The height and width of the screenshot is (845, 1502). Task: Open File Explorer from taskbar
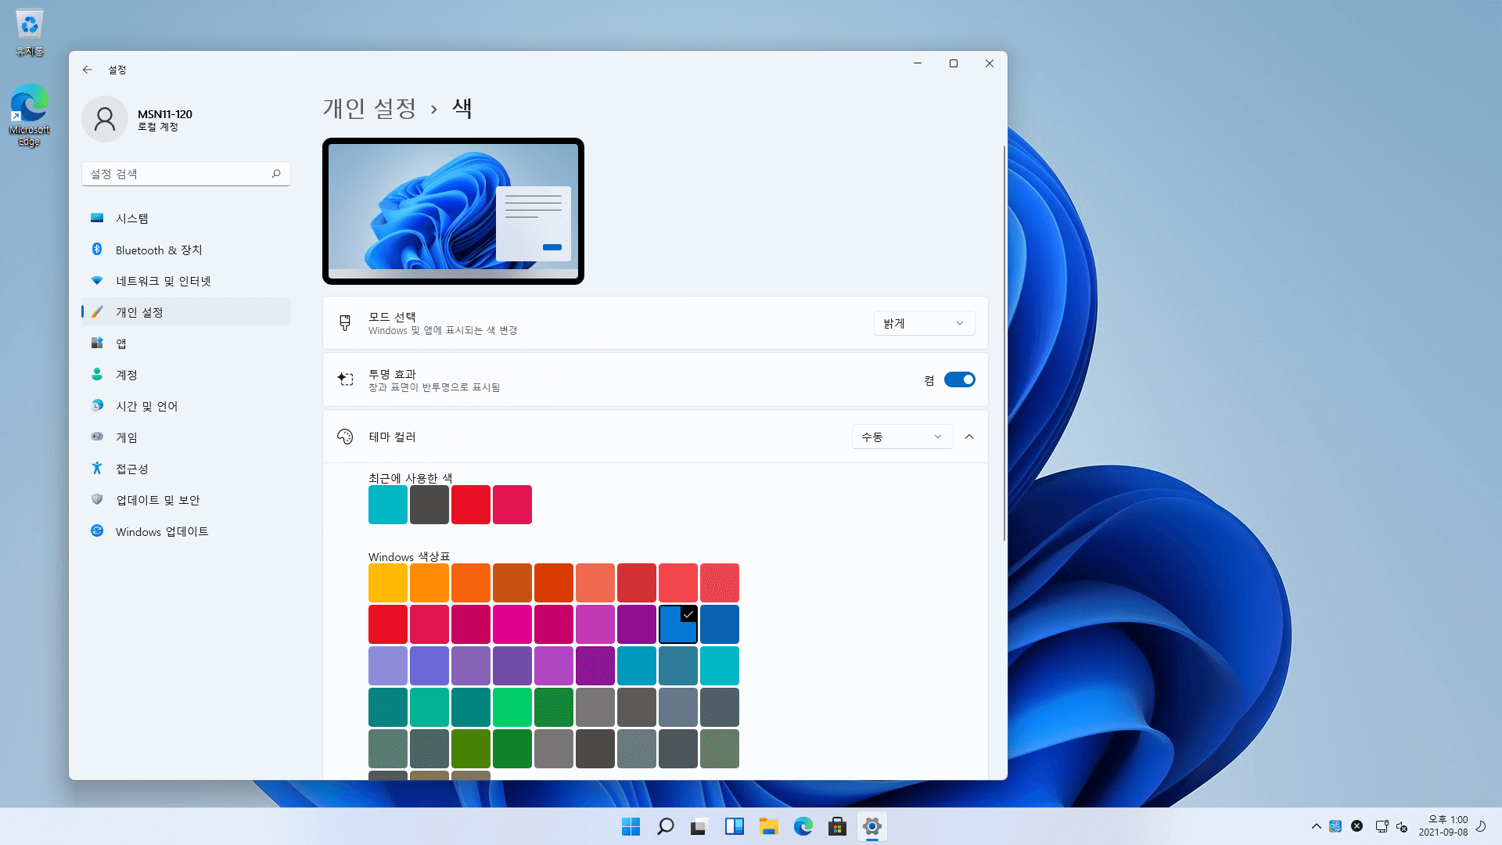tap(769, 826)
